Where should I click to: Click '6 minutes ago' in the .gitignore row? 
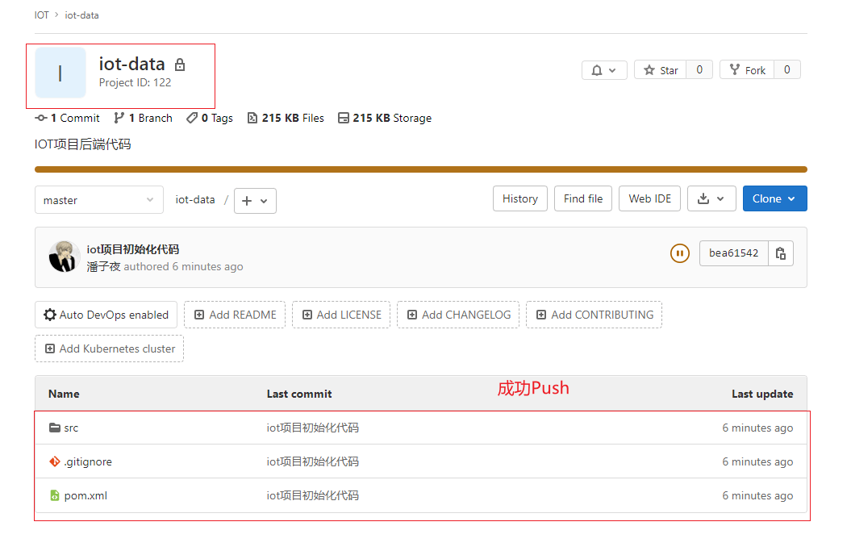757,461
